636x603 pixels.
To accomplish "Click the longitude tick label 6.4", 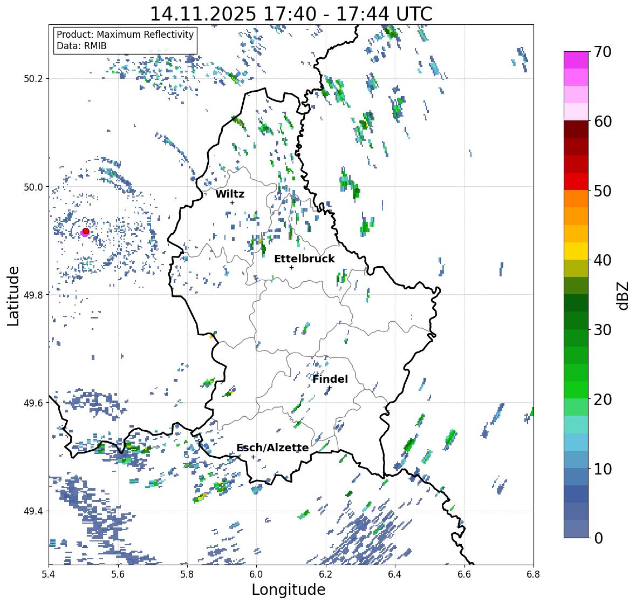I will pos(395,574).
